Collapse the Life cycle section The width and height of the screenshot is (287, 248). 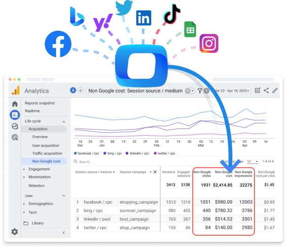point(64,121)
